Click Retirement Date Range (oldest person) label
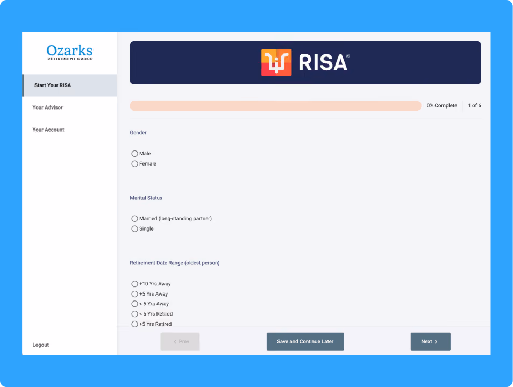 tap(175, 263)
